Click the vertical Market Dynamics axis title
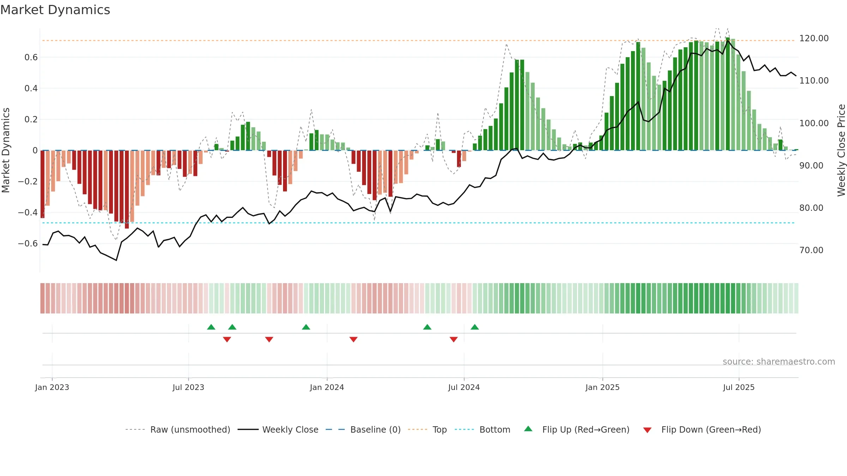This screenshot has height=476, width=847. [x=6, y=150]
